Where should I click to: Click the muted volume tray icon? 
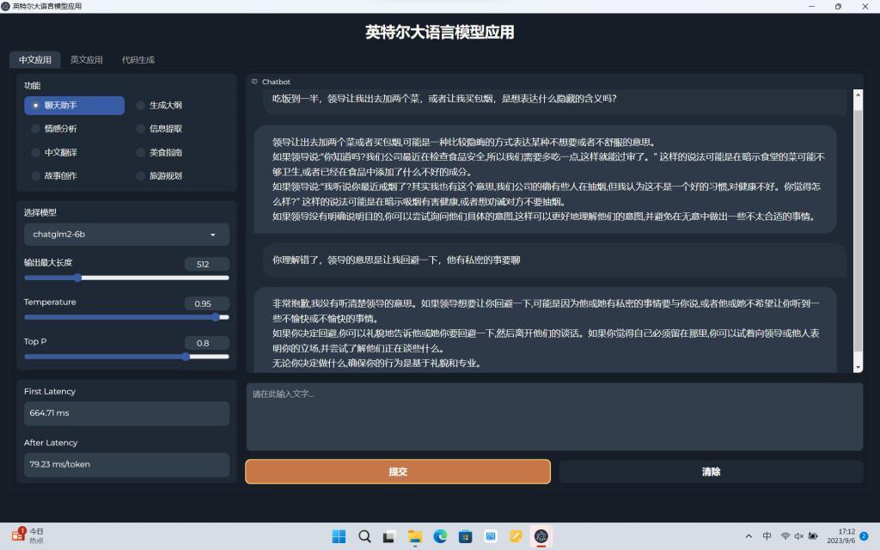798,536
